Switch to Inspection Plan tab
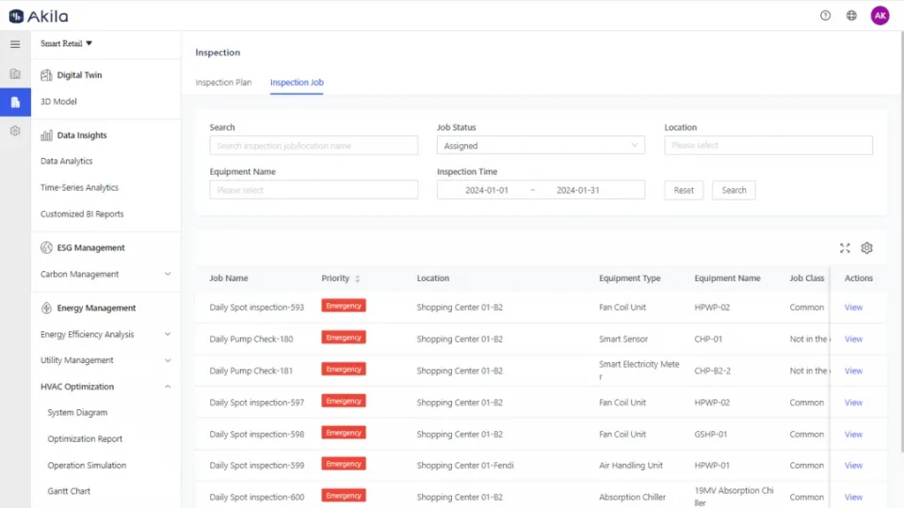This screenshot has width=904, height=508. pyautogui.click(x=223, y=83)
